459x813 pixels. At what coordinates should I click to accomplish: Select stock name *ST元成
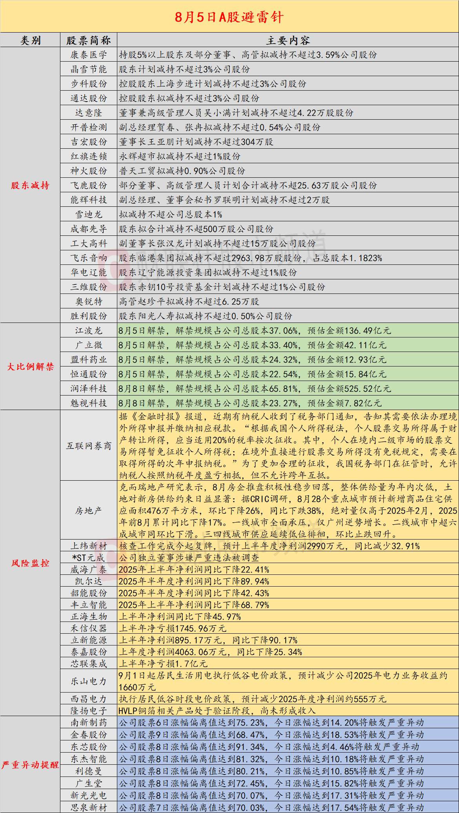click(89, 558)
